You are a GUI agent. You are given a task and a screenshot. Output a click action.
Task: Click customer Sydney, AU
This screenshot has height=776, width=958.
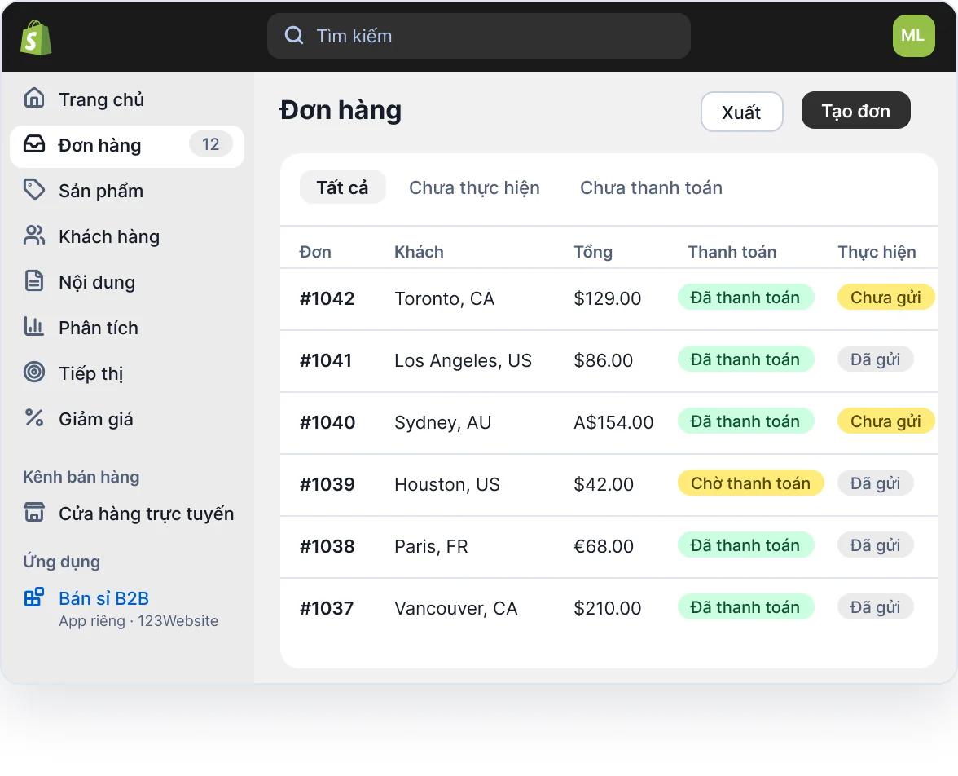(443, 422)
